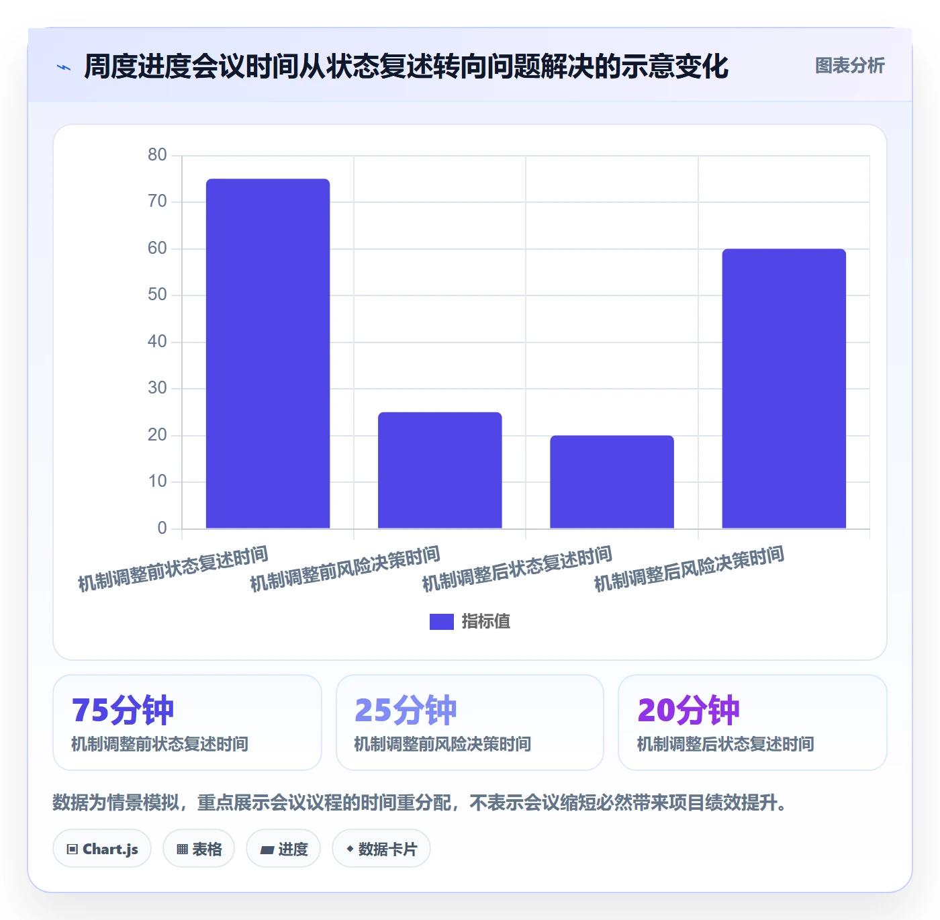
Task: Click the y-axis value 70
Action: point(157,201)
